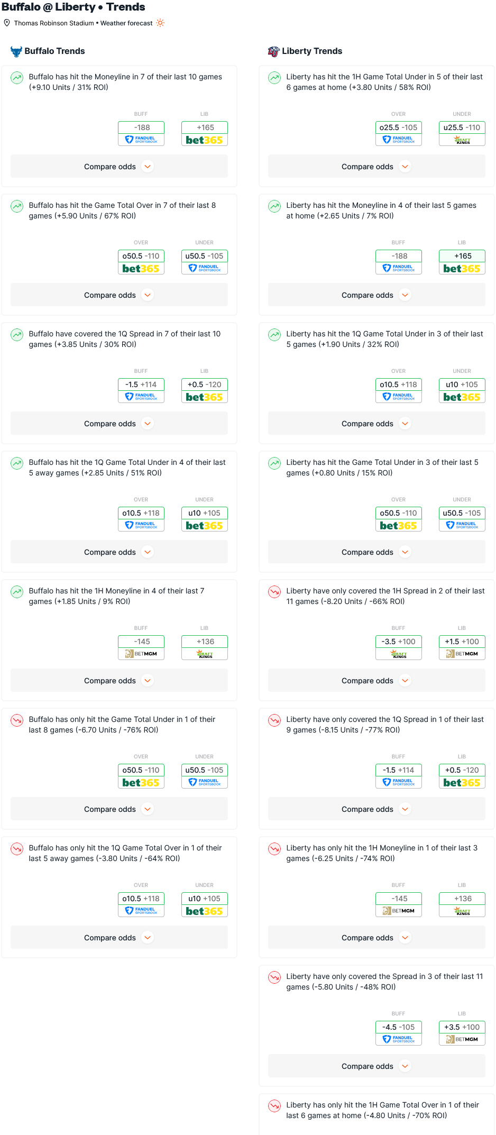
Task: Click the sun weather forecast icon
Action: click(x=160, y=23)
